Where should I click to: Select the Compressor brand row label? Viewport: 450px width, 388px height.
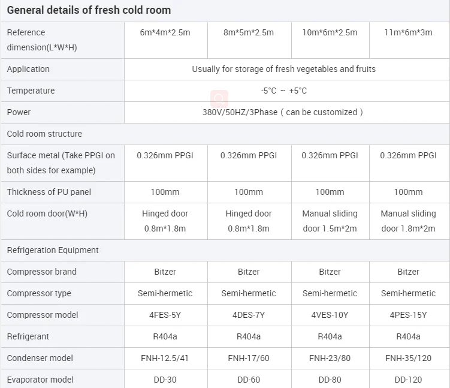[x=42, y=272]
